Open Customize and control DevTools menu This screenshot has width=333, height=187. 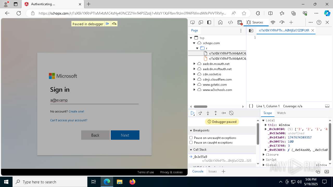tap(311, 22)
